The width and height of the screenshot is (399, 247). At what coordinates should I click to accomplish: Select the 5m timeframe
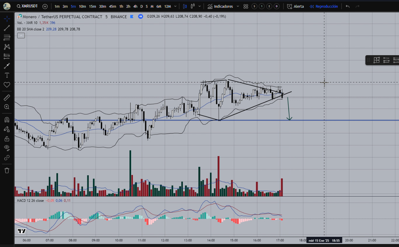click(73, 6)
